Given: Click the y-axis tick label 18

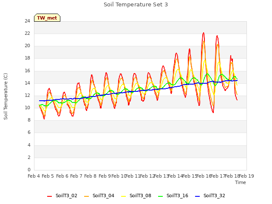Looking at the screenshot, I should pos(27,58).
